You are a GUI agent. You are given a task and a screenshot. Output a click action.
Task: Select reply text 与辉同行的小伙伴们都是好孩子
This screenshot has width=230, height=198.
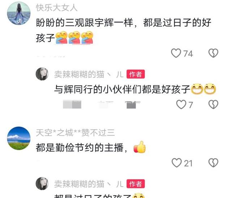pos(122,89)
